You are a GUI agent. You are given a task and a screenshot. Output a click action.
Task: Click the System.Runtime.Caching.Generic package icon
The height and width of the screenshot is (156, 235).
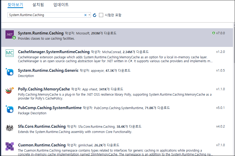point(10,72)
